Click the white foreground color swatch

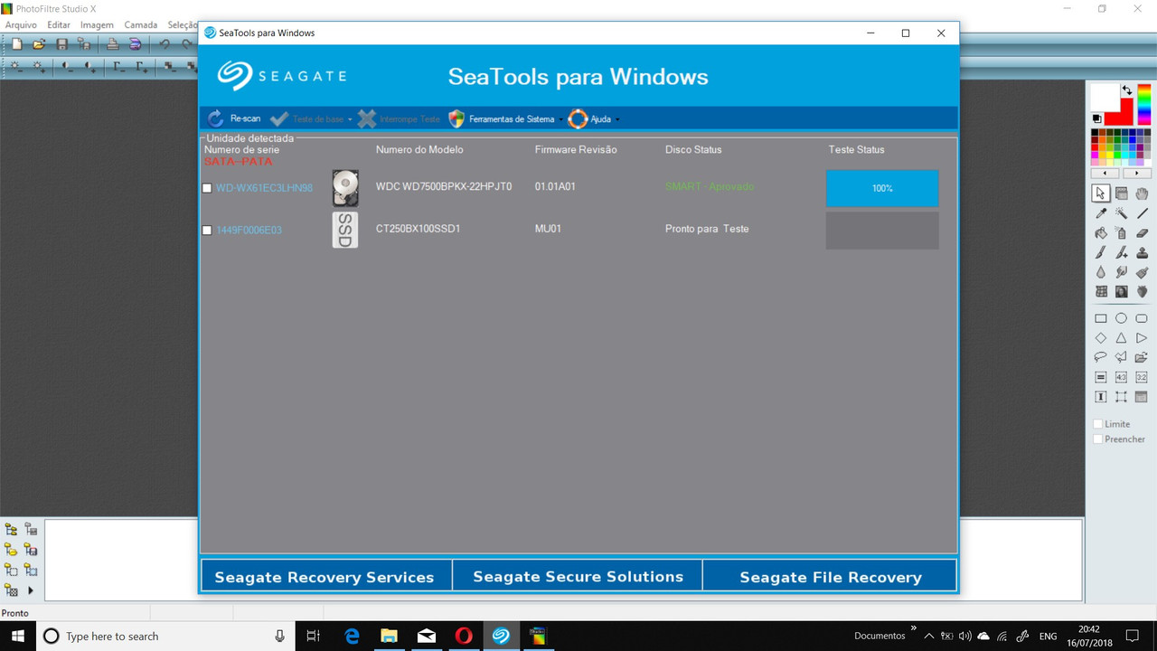(x=1105, y=97)
